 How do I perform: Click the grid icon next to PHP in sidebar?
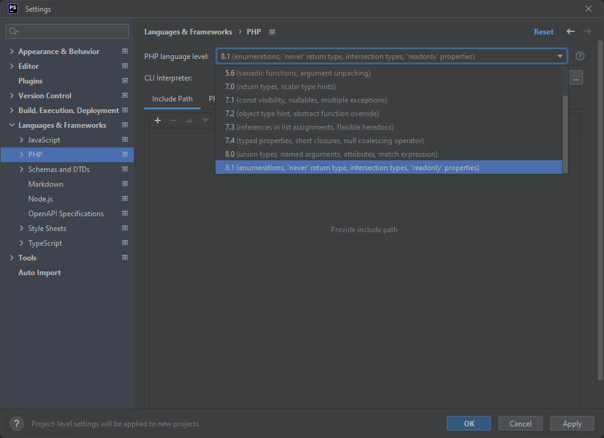(124, 154)
